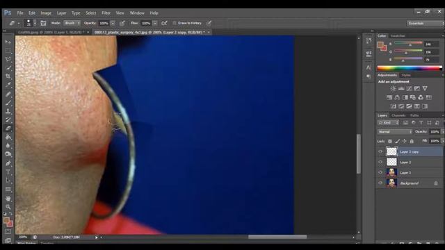
Task: Open the tool preset picker arrow
Action: click(x=19, y=24)
